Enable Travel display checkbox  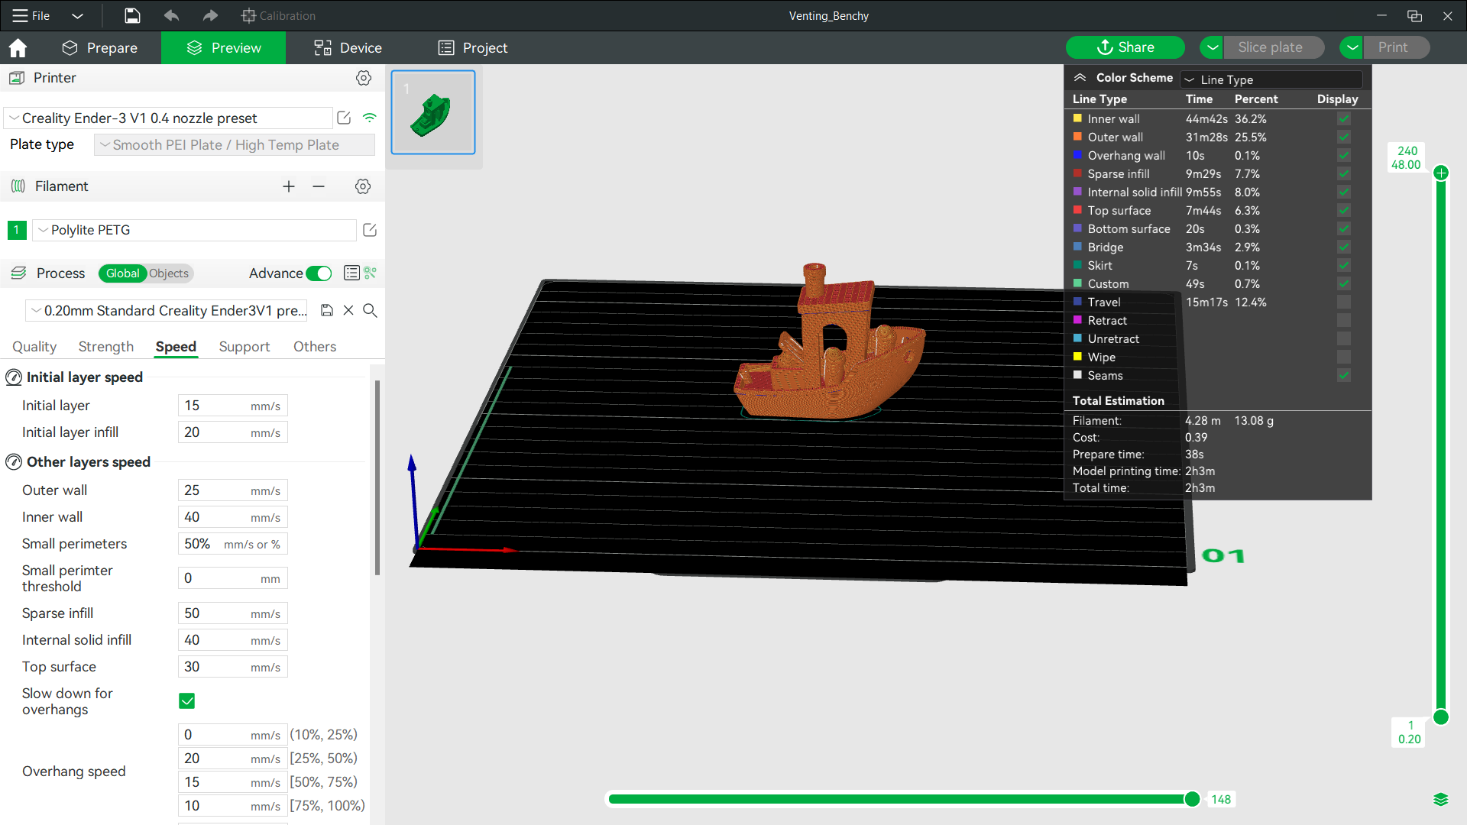(1344, 302)
